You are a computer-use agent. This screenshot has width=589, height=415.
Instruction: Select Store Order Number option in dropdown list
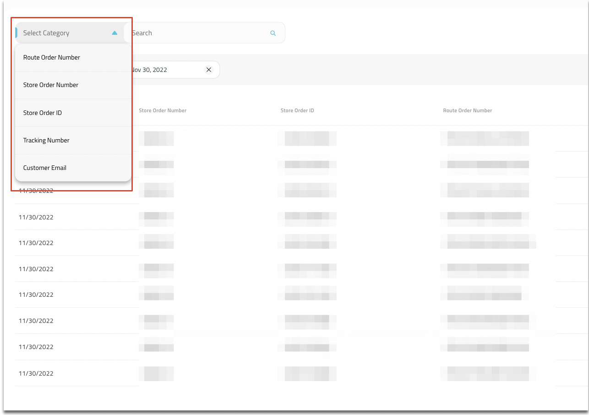click(x=51, y=85)
